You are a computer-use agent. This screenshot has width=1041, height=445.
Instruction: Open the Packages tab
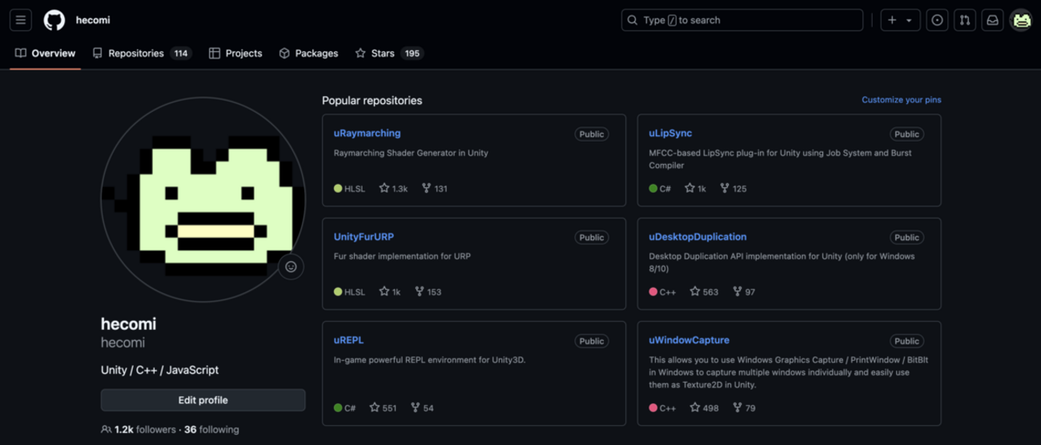308,54
